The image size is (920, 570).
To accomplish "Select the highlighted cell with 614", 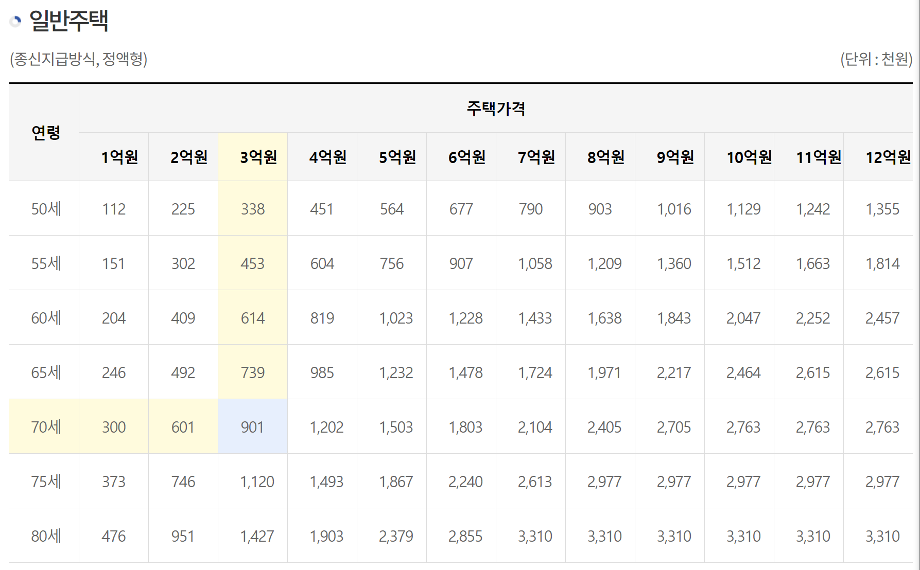I will tap(253, 317).
